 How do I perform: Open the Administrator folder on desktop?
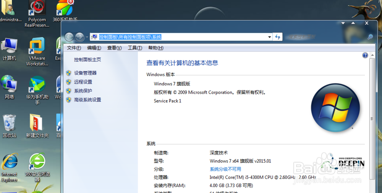click(10, 11)
